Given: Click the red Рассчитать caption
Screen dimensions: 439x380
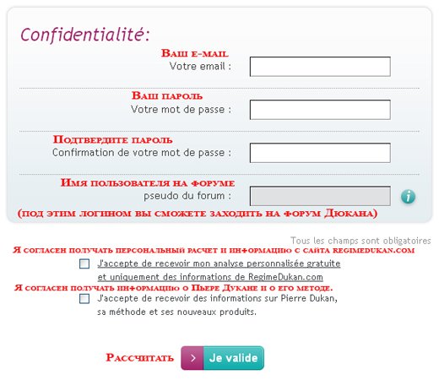Looking at the screenshot, I should (x=139, y=358).
